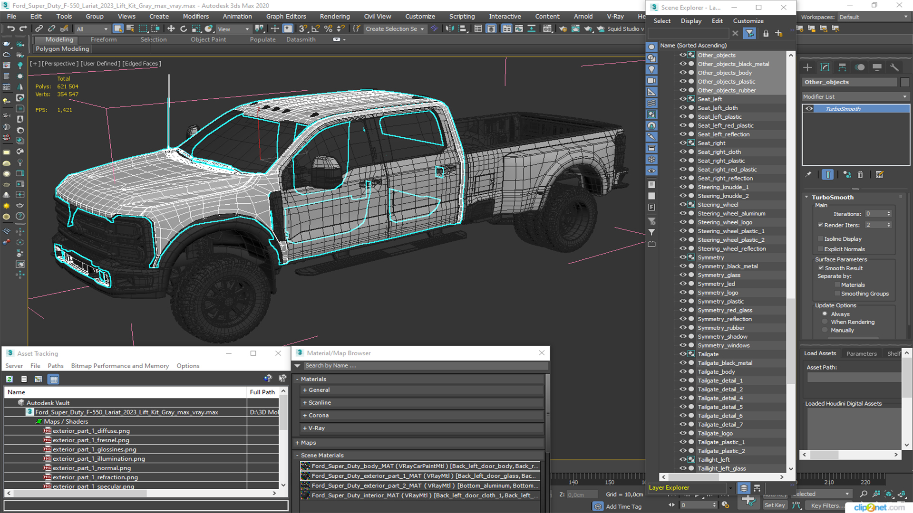Activate the Select and Move tool

(x=171, y=29)
